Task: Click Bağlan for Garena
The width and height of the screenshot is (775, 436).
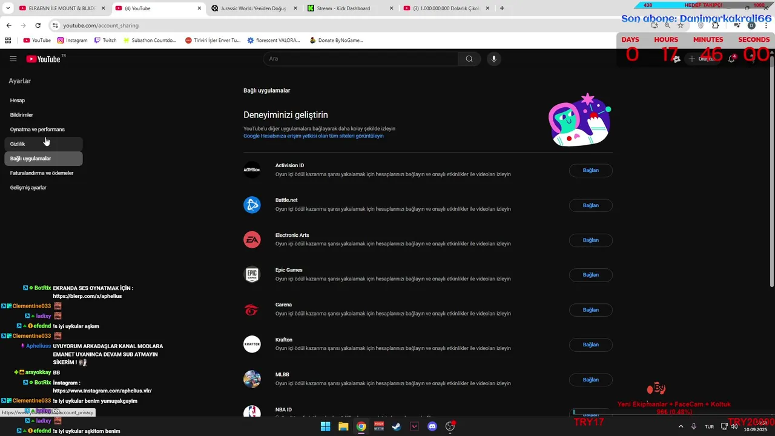Action: pyautogui.click(x=590, y=309)
